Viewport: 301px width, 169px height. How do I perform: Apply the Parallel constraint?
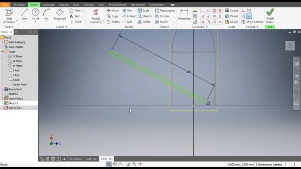(203, 16)
